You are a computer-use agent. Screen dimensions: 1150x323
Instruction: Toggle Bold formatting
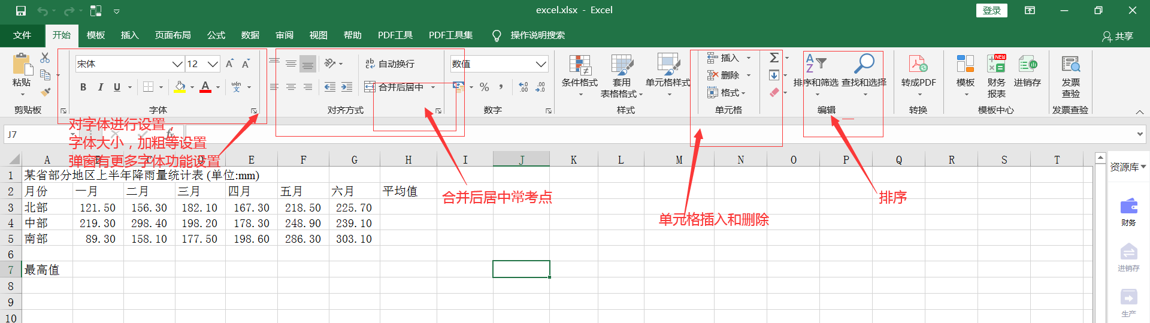click(83, 87)
